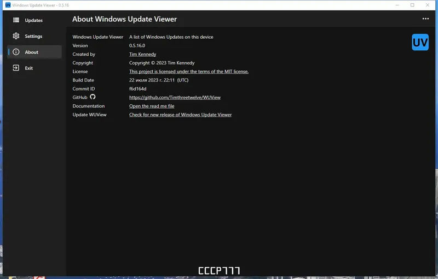This screenshot has height=279, width=438.
Task: Click the License label
Action: (80, 72)
